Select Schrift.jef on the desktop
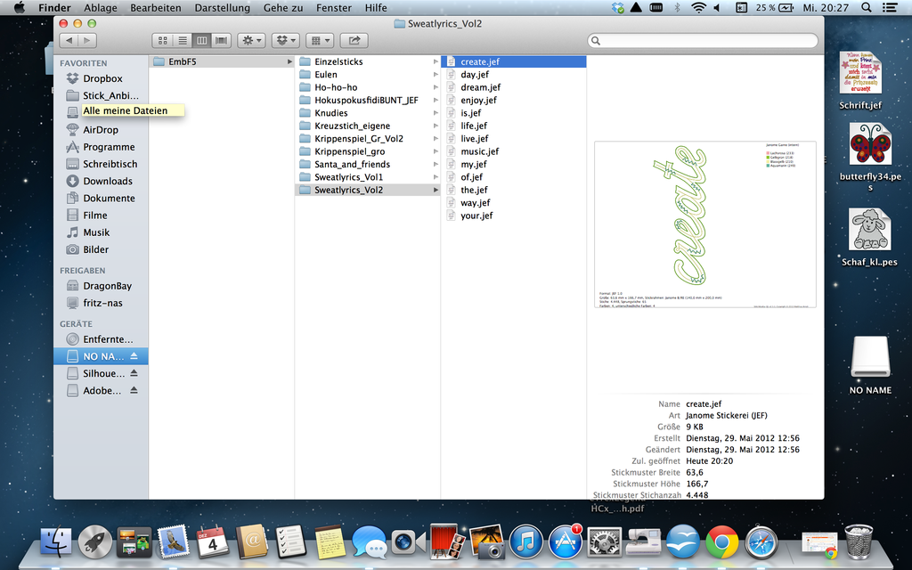 [x=860, y=80]
